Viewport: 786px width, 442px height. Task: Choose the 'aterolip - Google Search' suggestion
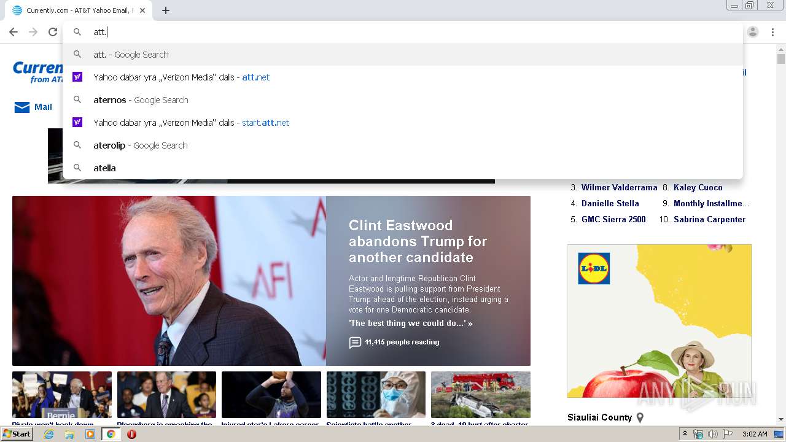[x=402, y=145]
